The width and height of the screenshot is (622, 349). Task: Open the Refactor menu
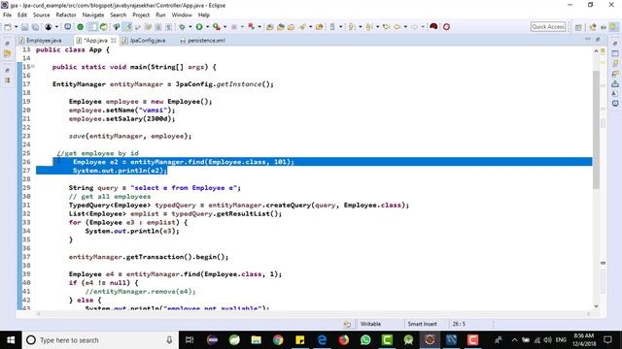(66, 15)
